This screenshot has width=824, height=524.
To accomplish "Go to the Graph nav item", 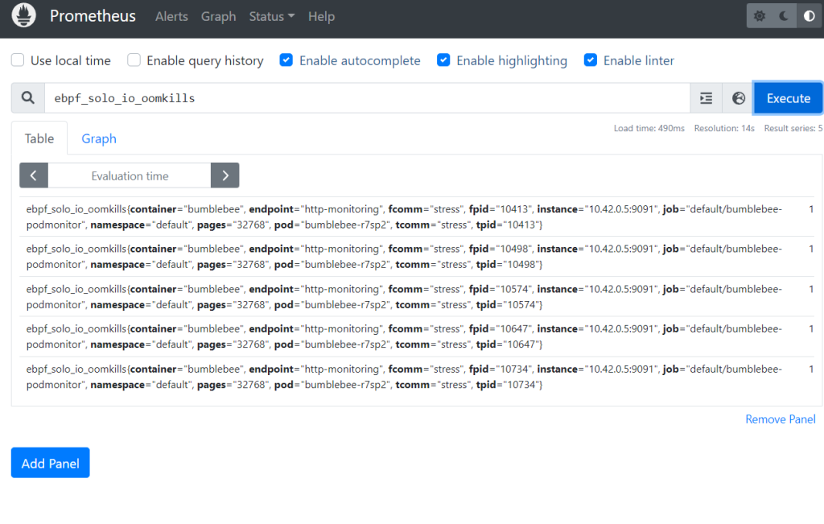I will click(x=218, y=16).
